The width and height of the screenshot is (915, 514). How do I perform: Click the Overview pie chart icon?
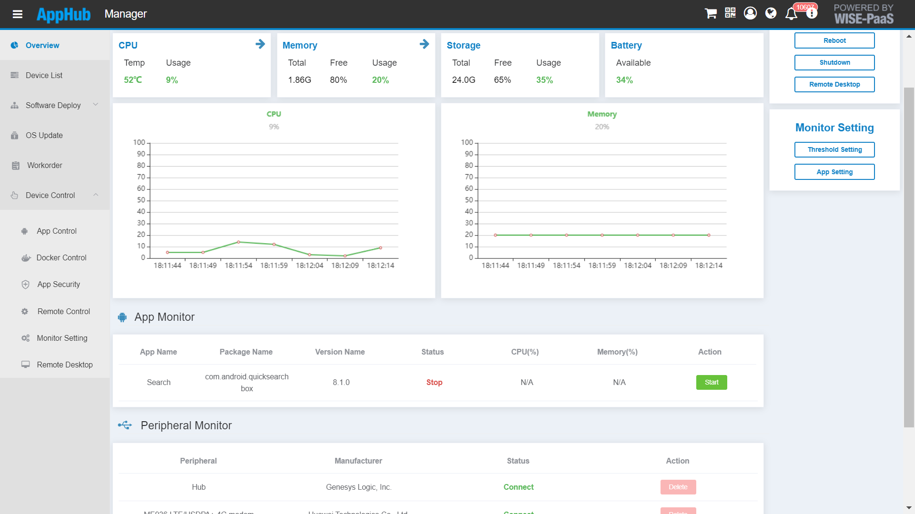pyautogui.click(x=15, y=45)
